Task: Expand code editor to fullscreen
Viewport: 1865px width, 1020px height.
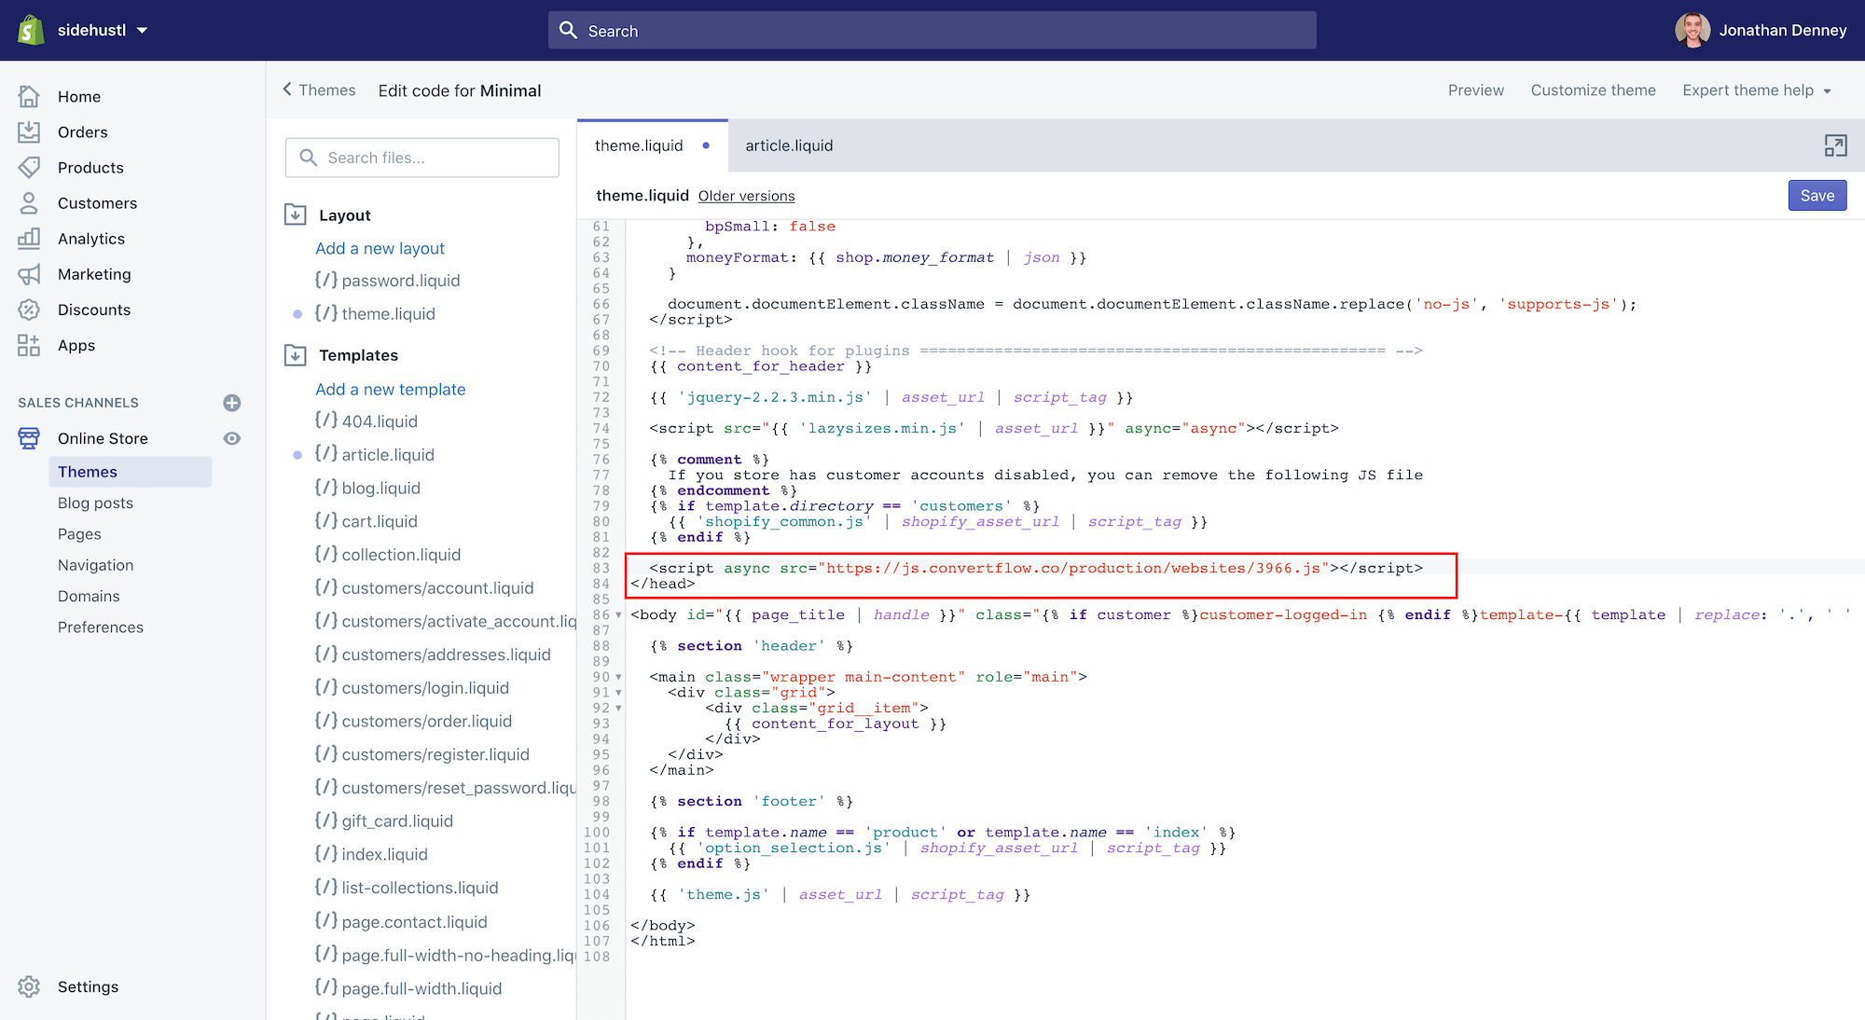Action: [x=1835, y=145]
